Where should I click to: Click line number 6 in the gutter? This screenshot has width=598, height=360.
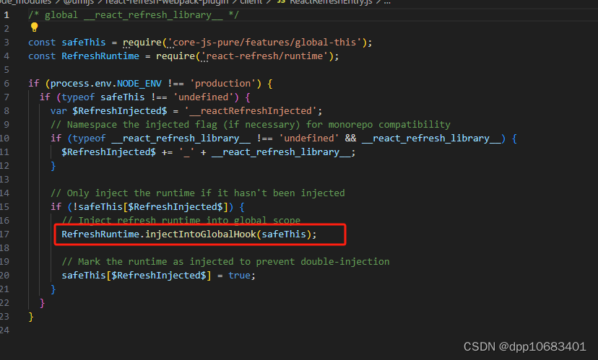point(6,84)
